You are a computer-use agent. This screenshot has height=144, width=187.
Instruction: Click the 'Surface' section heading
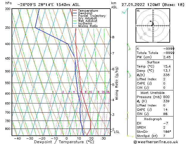coord(153,62)
